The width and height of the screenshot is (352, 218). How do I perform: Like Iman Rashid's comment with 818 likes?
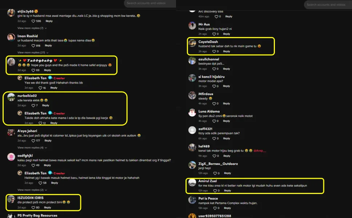tap(33, 45)
